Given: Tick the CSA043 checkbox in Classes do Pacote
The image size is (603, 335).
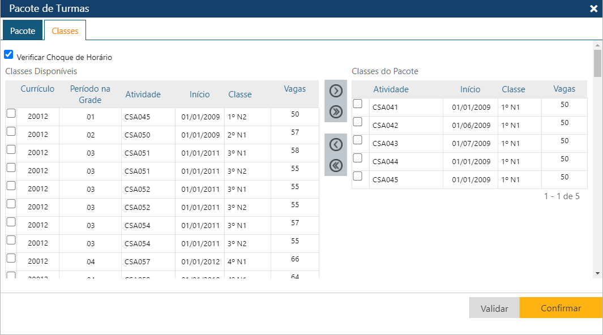Looking at the screenshot, I should 357,140.
